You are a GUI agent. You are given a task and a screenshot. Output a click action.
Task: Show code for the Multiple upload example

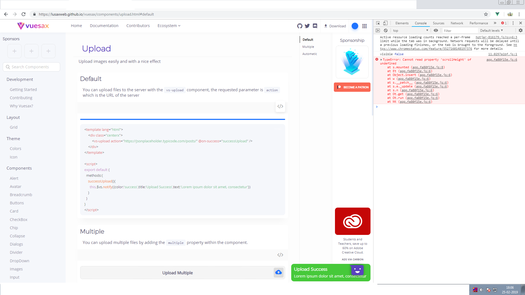click(280, 255)
